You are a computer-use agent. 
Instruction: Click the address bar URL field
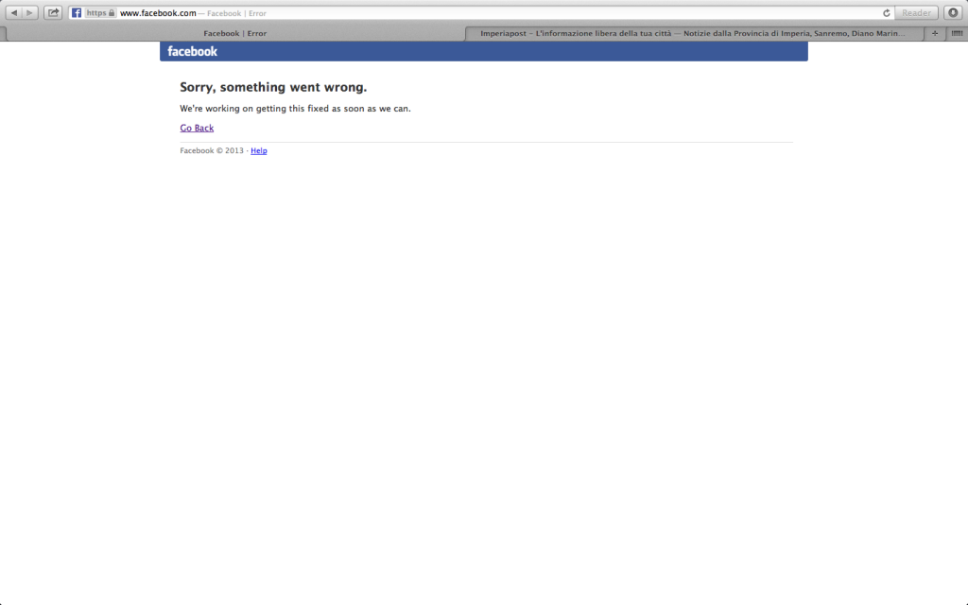[x=481, y=13]
